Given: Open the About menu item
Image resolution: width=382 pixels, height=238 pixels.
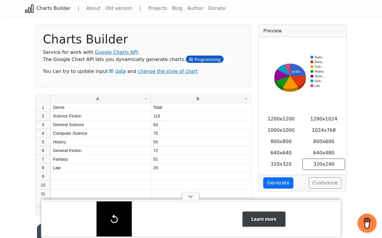Looking at the screenshot, I should (x=93, y=8).
